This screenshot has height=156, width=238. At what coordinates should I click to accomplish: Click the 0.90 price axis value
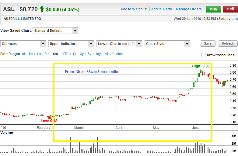[x=233, y=65]
